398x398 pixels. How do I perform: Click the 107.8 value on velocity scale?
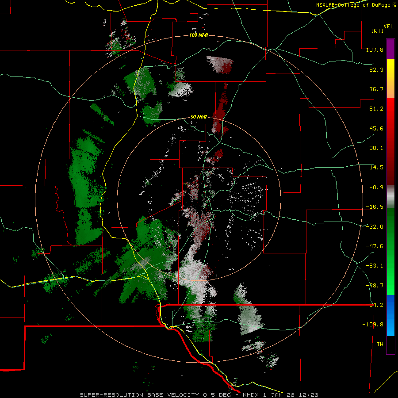tap(375, 50)
